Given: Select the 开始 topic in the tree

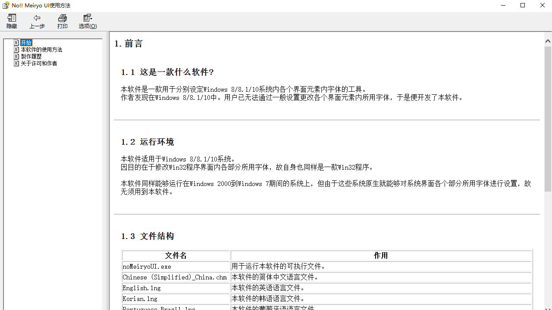Looking at the screenshot, I should click(26, 43).
